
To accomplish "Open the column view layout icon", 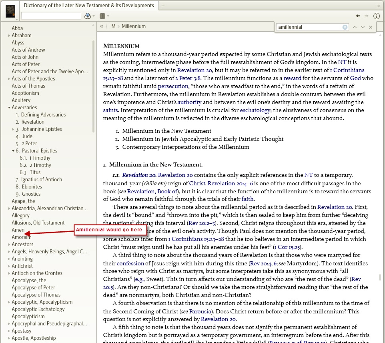I will [x=102, y=16].
